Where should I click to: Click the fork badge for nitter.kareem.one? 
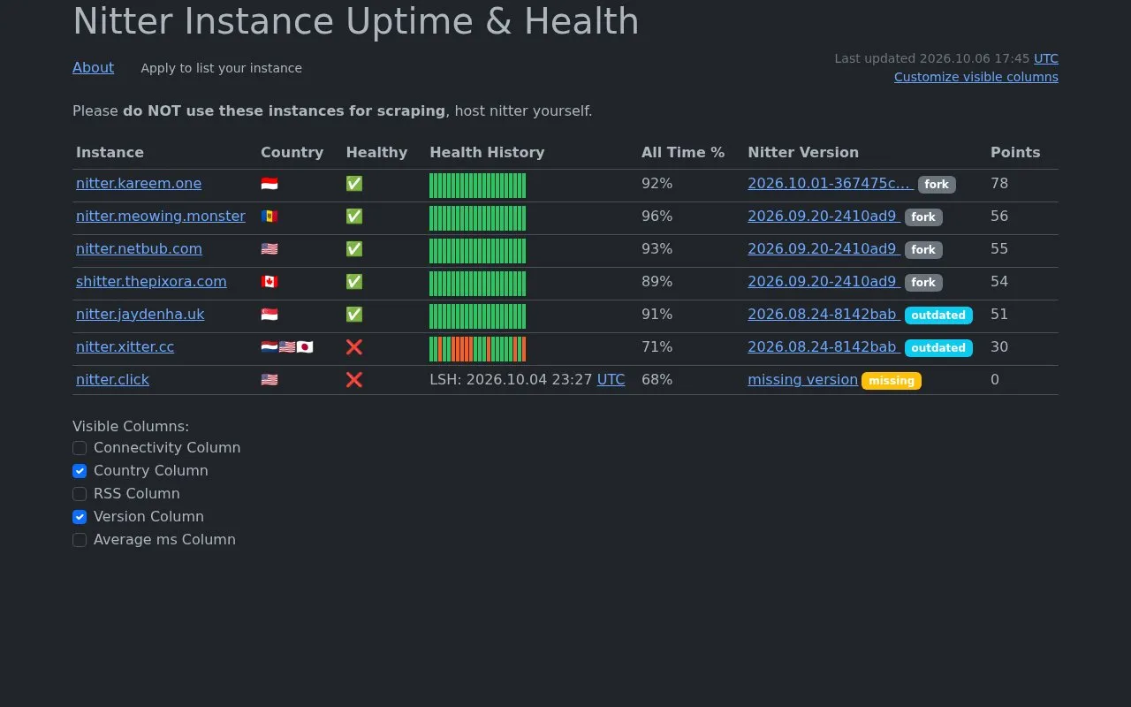pyautogui.click(x=937, y=185)
